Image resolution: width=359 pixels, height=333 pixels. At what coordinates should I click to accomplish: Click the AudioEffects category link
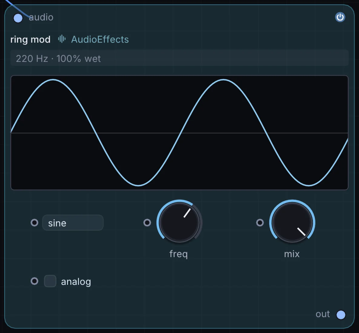point(100,39)
